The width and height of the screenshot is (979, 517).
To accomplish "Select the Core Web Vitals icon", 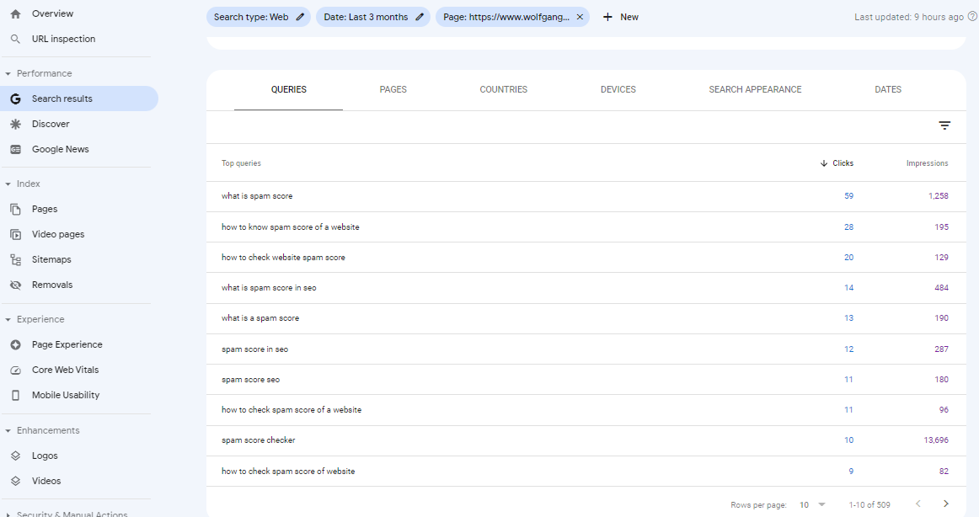I will (x=15, y=370).
